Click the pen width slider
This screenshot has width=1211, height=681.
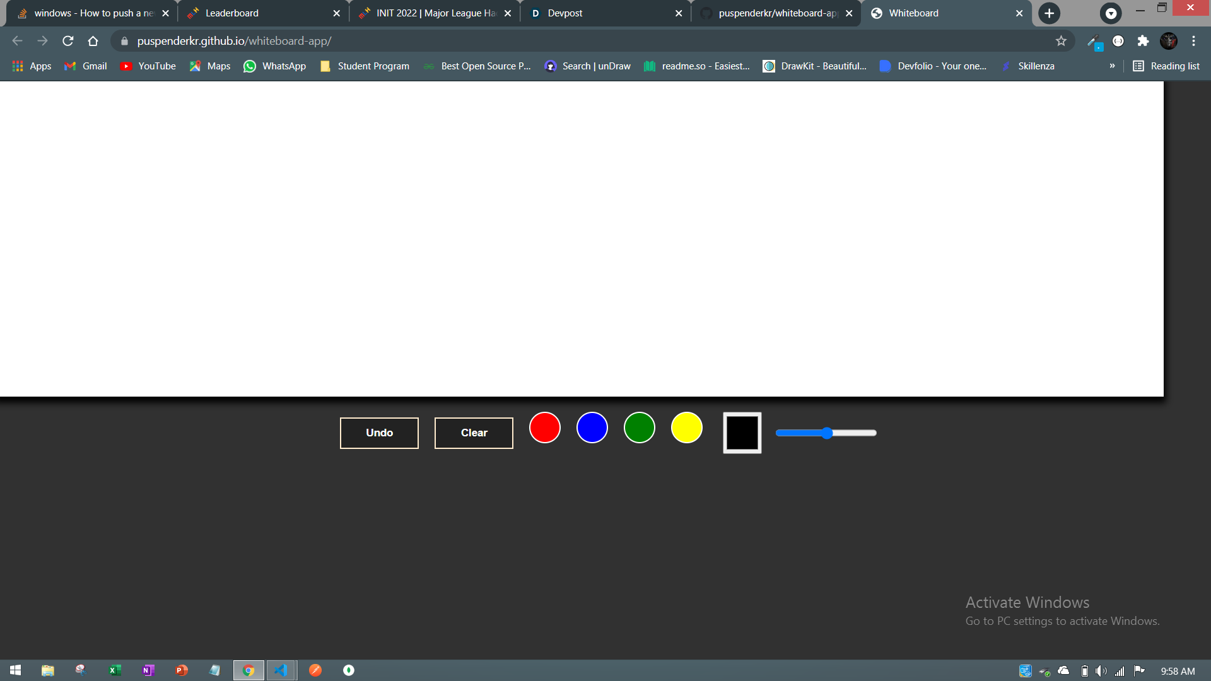826,433
